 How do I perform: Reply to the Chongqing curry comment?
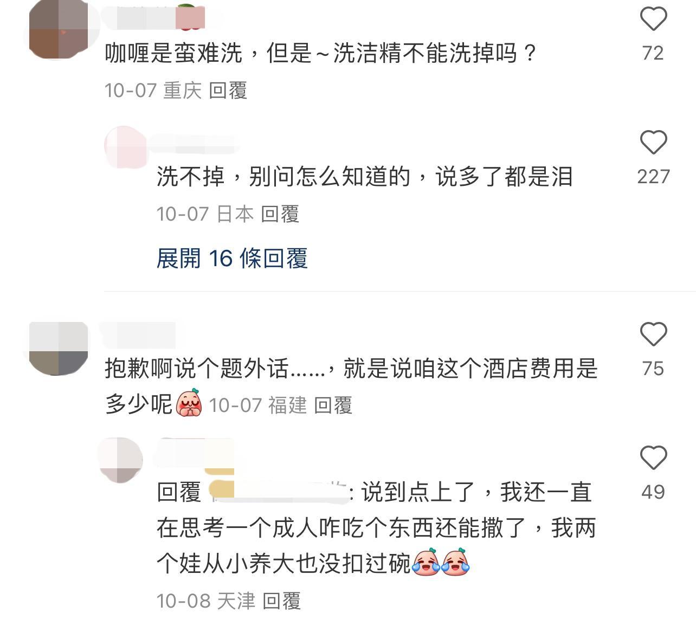coord(228,91)
